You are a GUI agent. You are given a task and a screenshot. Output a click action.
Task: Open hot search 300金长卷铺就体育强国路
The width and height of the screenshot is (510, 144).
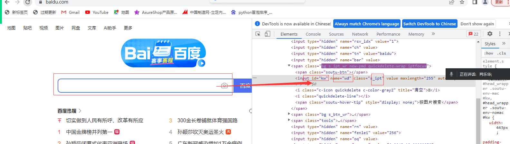point(207,120)
